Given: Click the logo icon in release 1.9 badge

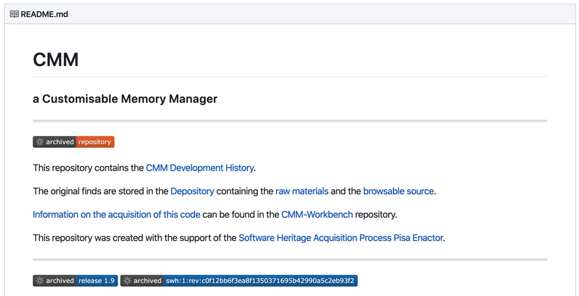Looking at the screenshot, I should pos(40,281).
